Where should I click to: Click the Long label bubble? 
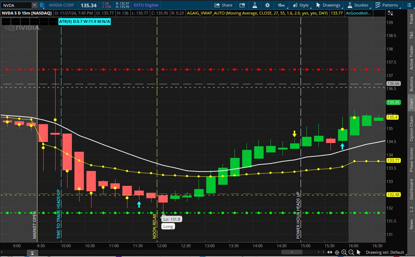168,227
